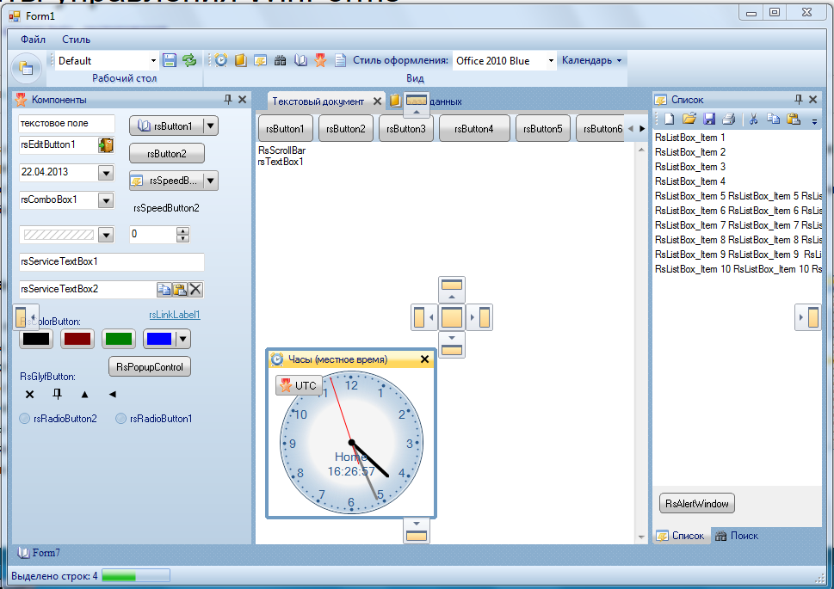Click the RsAlertWindow button
Viewport: 834px width, 589px height.
click(696, 504)
